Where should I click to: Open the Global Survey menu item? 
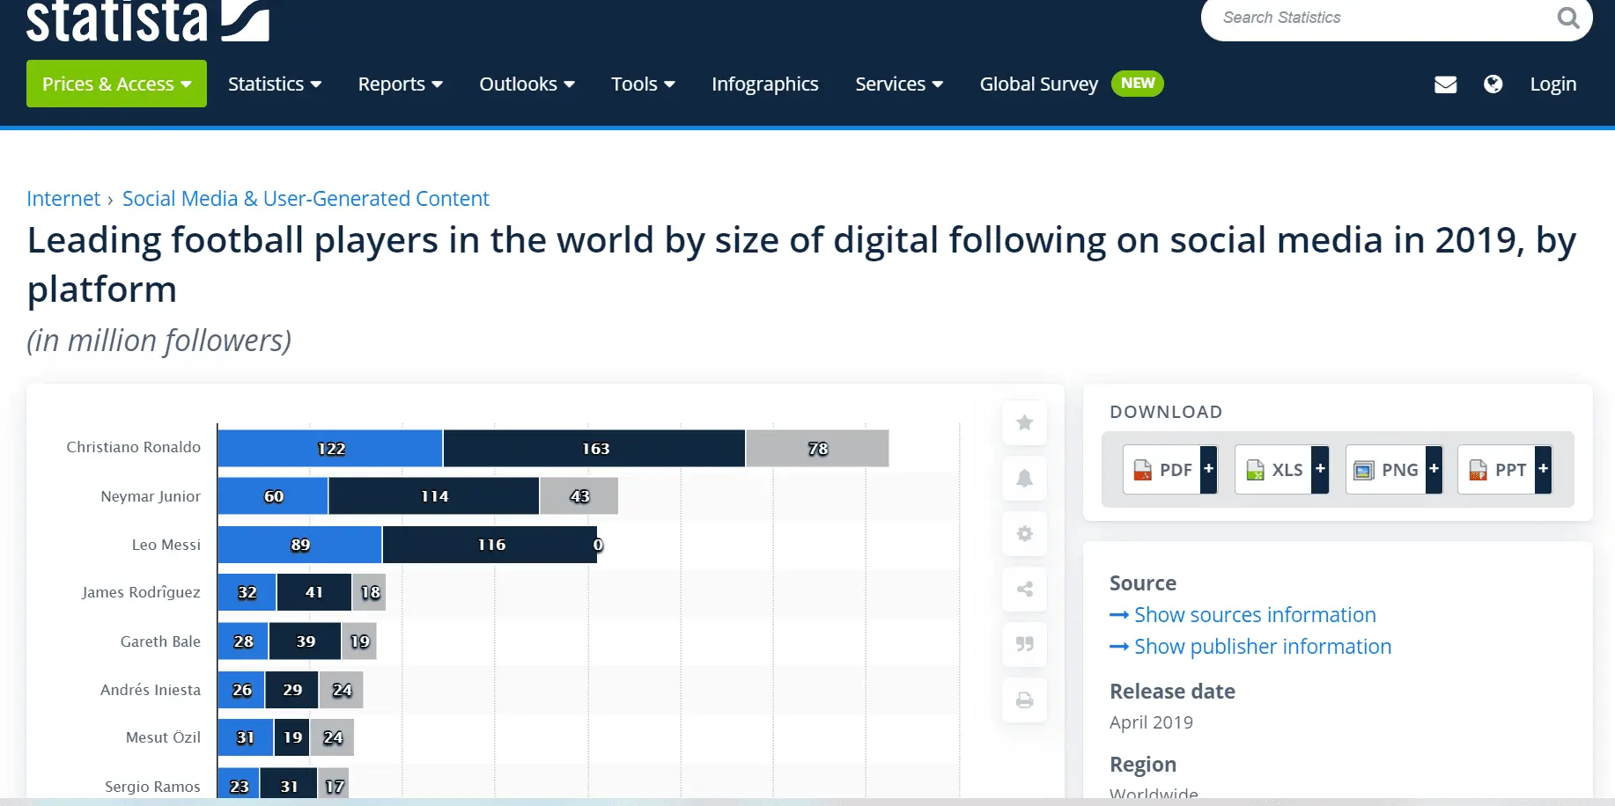[1038, 84]
